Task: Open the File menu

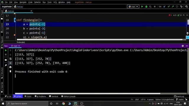Action: click(x=6, y=2)
